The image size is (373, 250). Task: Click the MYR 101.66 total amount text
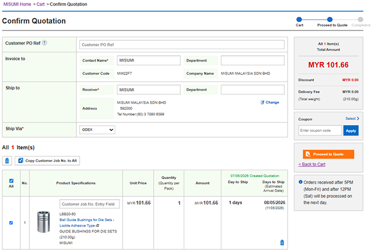[x=328, y=65]
